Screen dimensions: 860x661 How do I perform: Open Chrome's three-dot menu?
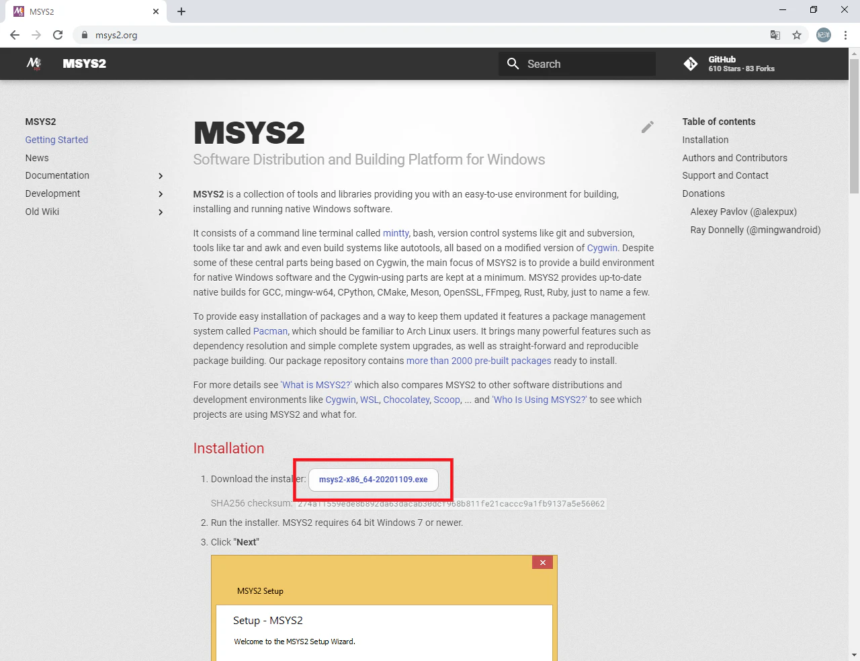[x=845, y=34]
